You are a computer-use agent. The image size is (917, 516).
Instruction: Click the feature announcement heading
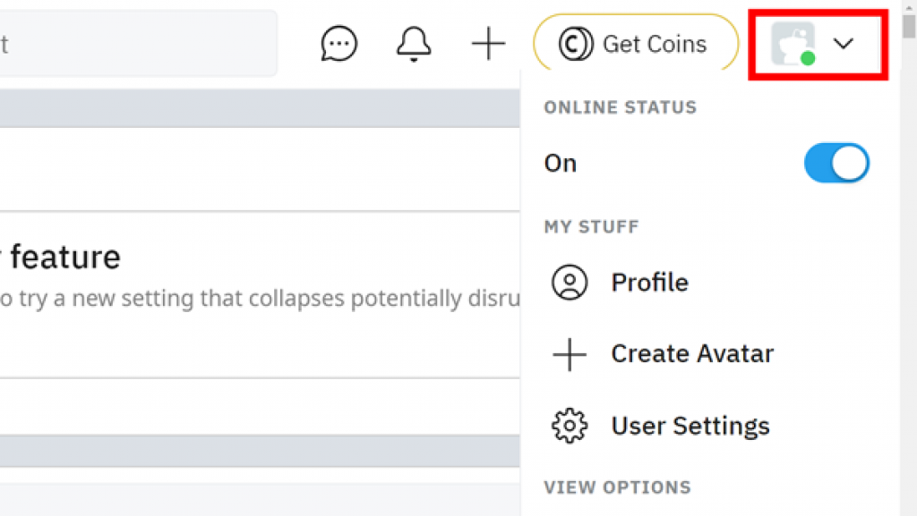(60, 257)
